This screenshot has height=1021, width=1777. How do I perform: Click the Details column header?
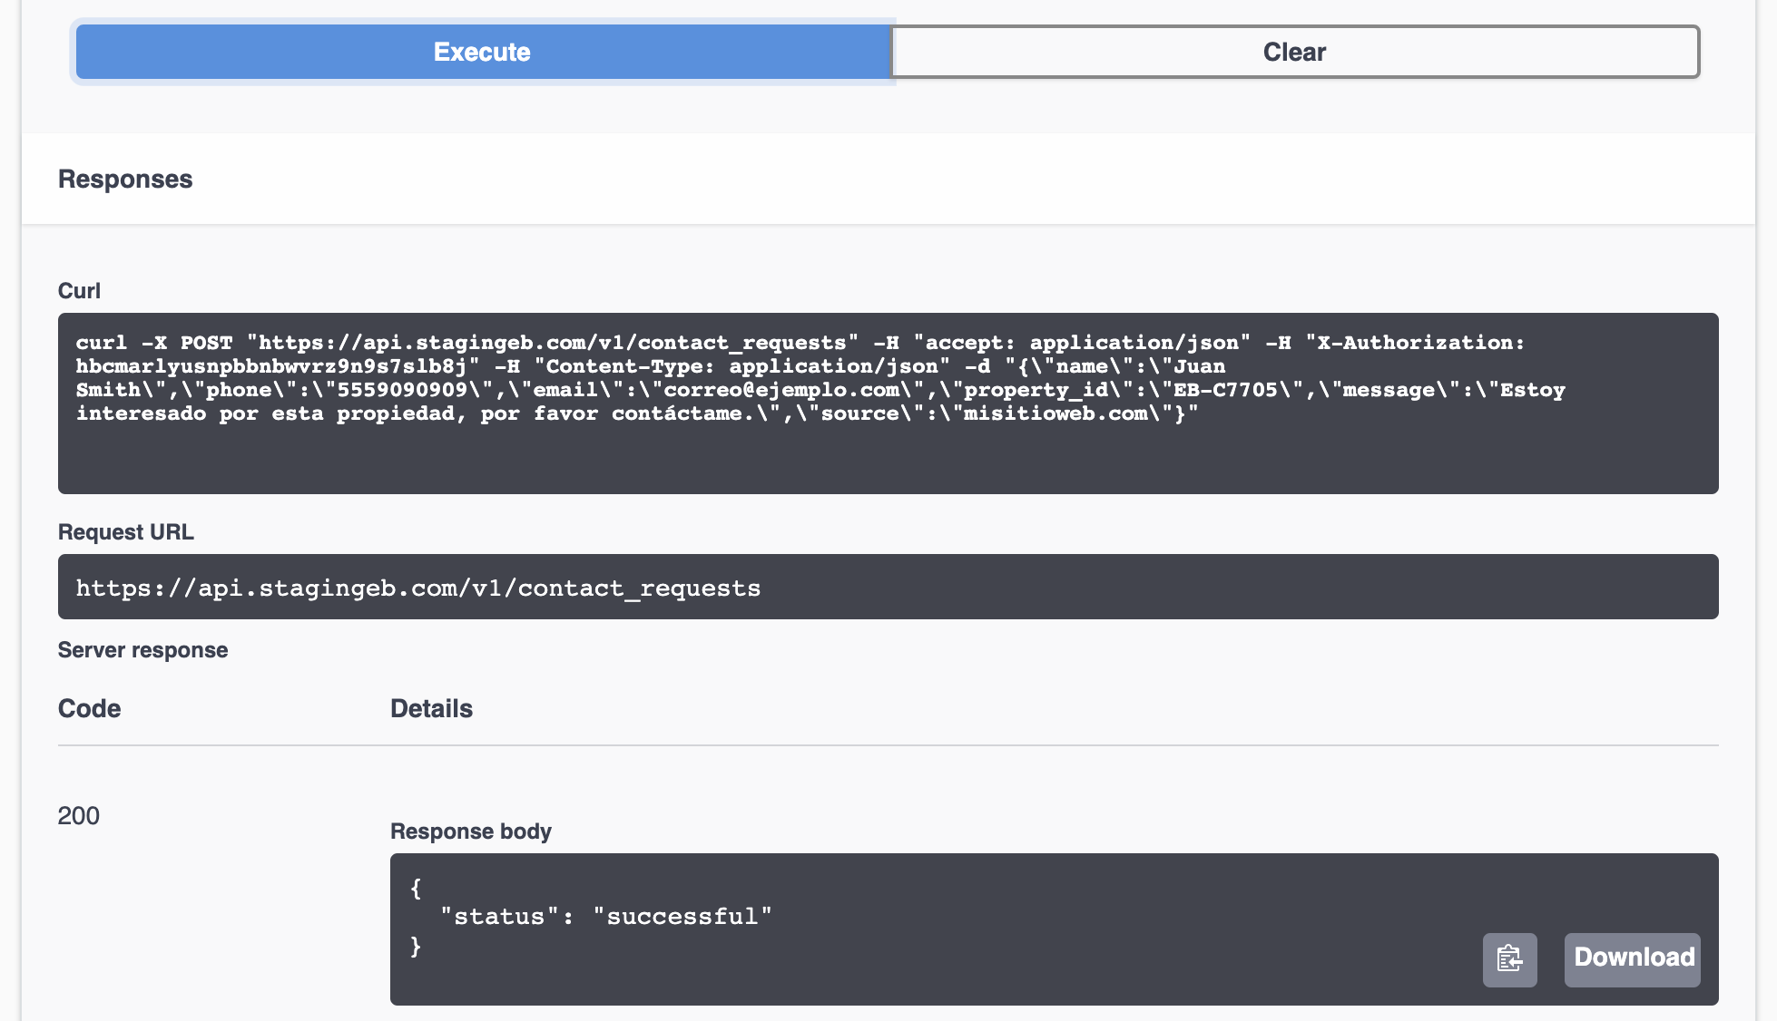431,708
